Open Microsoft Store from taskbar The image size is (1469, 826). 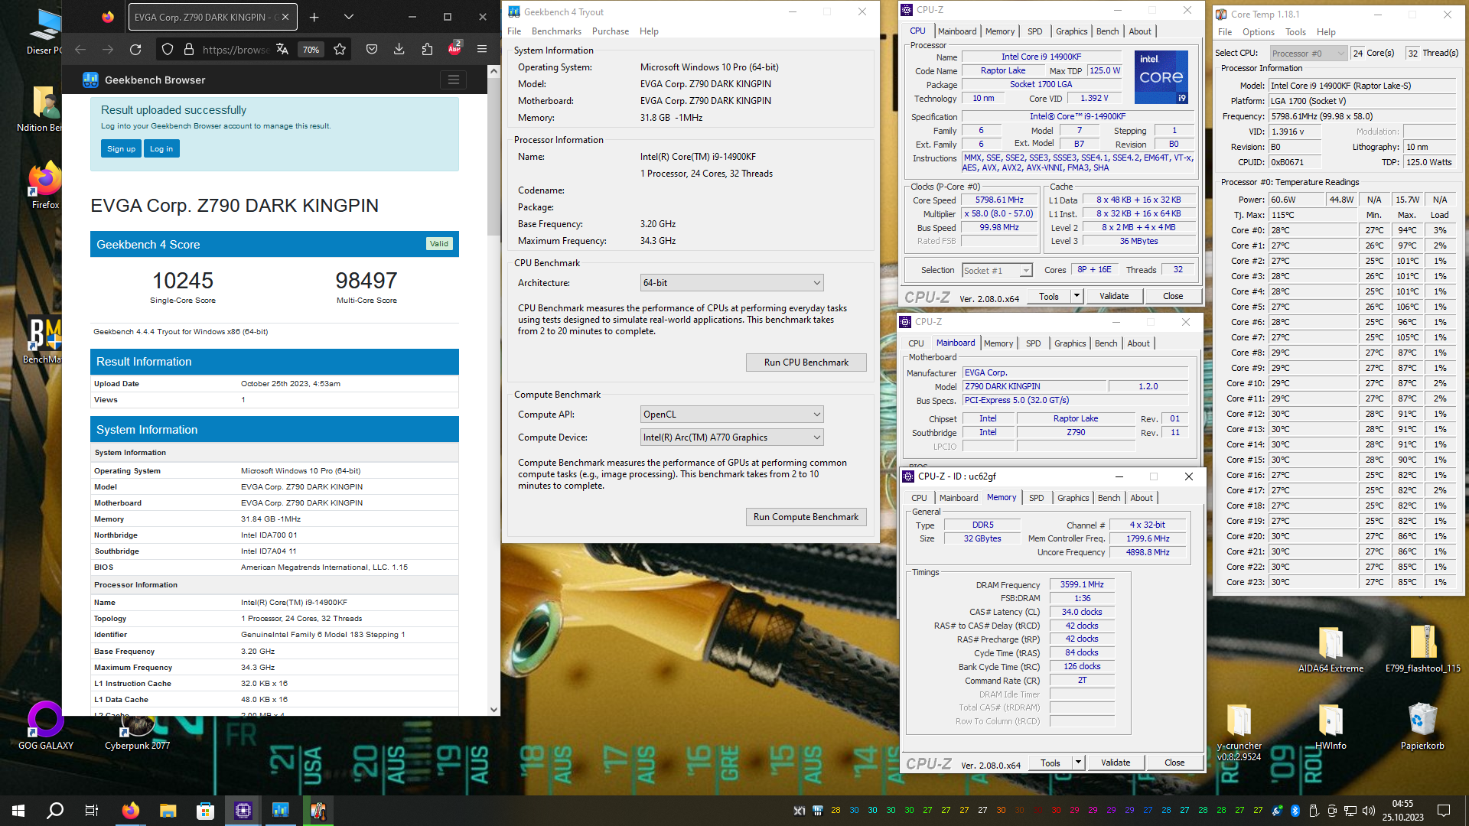[x=206, y=811]
